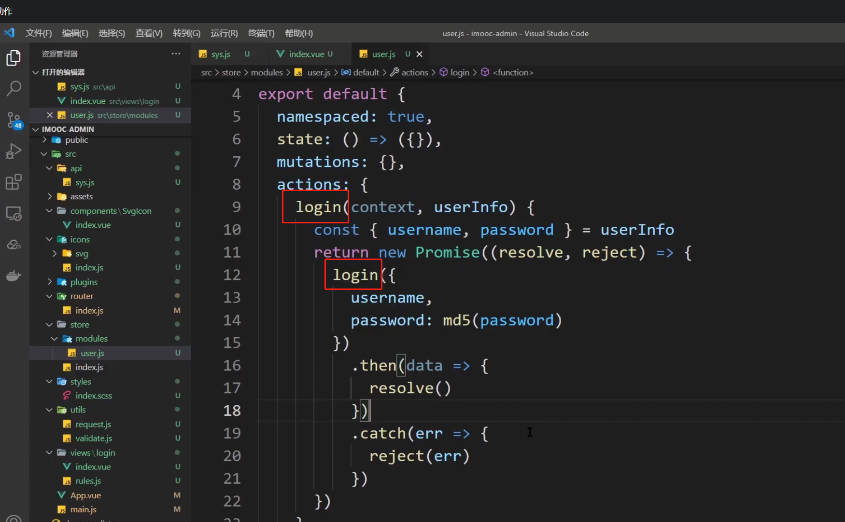The image size is (845, 522).
Task: Close user.js in open editors list
Action: (x=50, y=115)
